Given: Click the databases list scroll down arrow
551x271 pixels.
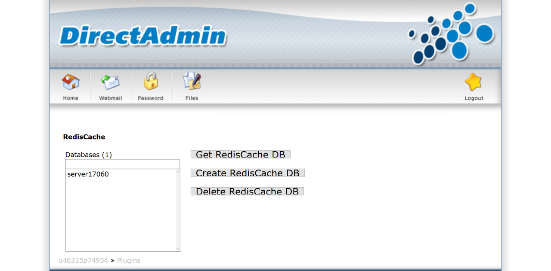Looking at the screenshot, I should point(179,249).
